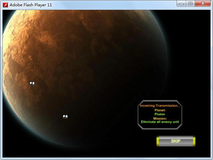Click the yellow left cap of SKIP button
The image size is (213, 160).
[158, 141]
